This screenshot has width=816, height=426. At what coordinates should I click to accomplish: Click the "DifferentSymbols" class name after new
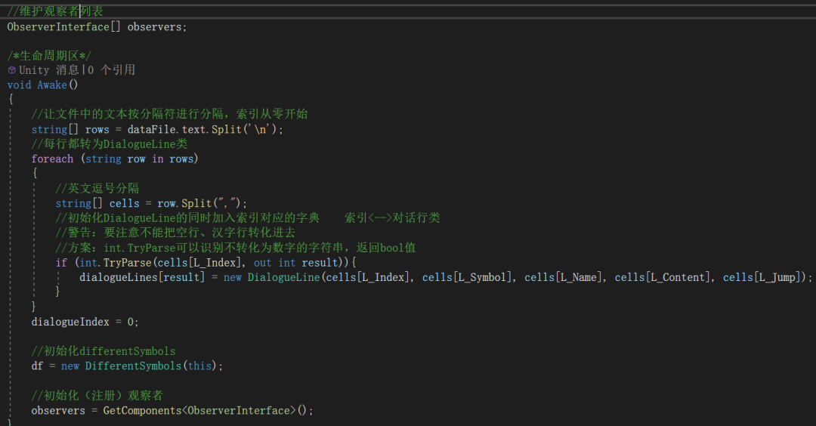click(133, 366)
